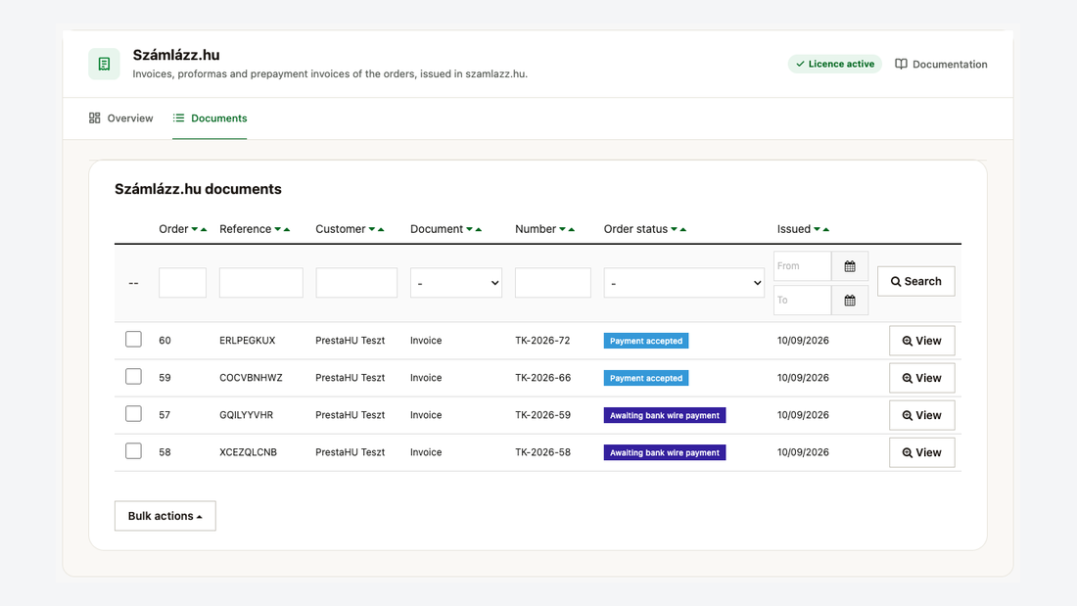Focus the Customer filter input field
Screen dimensions: 1077x606
point(356,282)
